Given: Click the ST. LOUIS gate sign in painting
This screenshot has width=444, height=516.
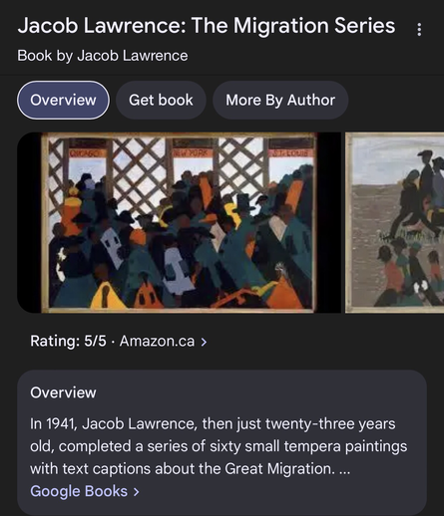Looking at the screenshot, I should pos(290,153).
